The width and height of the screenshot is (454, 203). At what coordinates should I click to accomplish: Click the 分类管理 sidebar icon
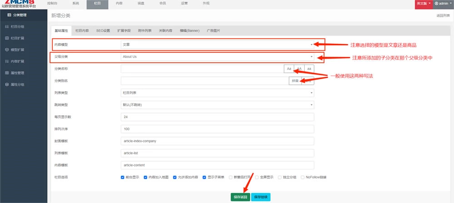(x=9, y=15)
